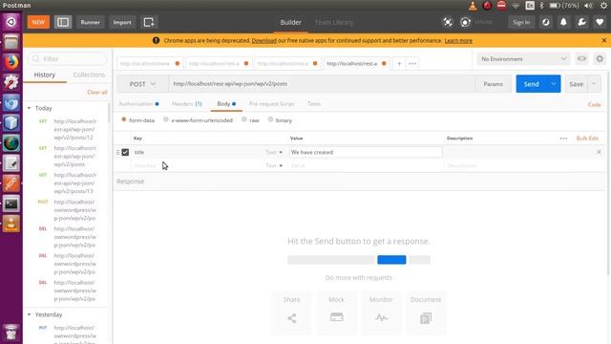Open Firefox from the Ubuntu launcher
Image resolution: width=611 pixels, height=344 pixels.
(11, 62)
